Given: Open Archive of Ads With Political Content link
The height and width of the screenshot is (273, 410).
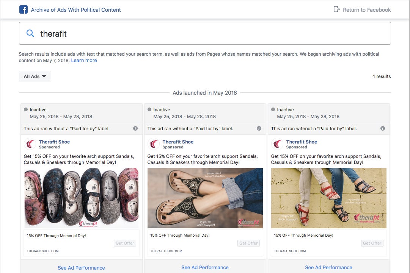Looking at the screenshot, I should [x=76, y=10].
